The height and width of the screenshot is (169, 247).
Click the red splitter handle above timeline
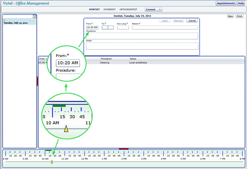pos(123,149)
